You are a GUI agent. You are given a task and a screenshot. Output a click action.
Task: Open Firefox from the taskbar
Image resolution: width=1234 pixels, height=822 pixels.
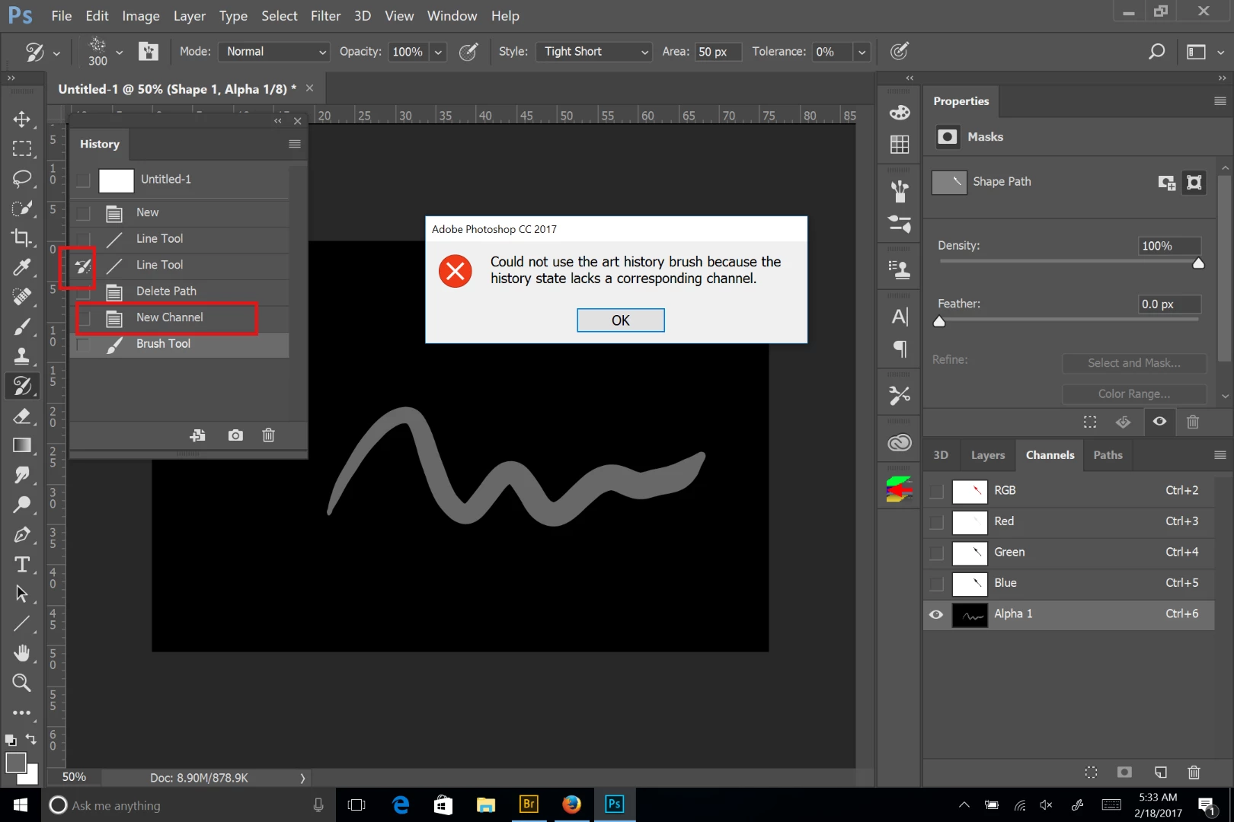tap(571, 804)
